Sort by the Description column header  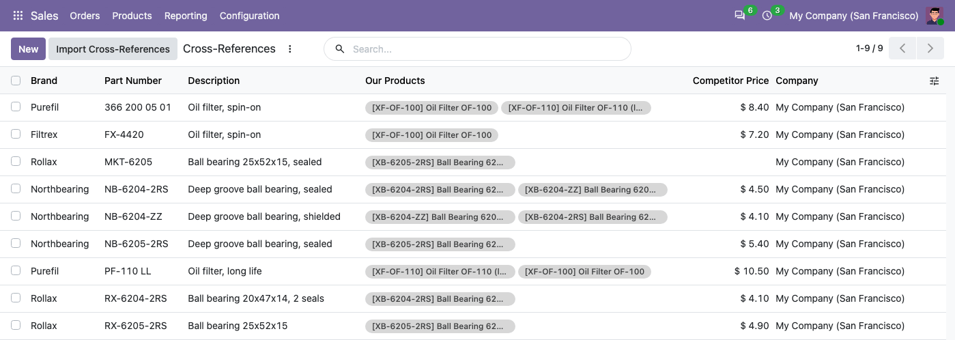[x=214, y=81]
